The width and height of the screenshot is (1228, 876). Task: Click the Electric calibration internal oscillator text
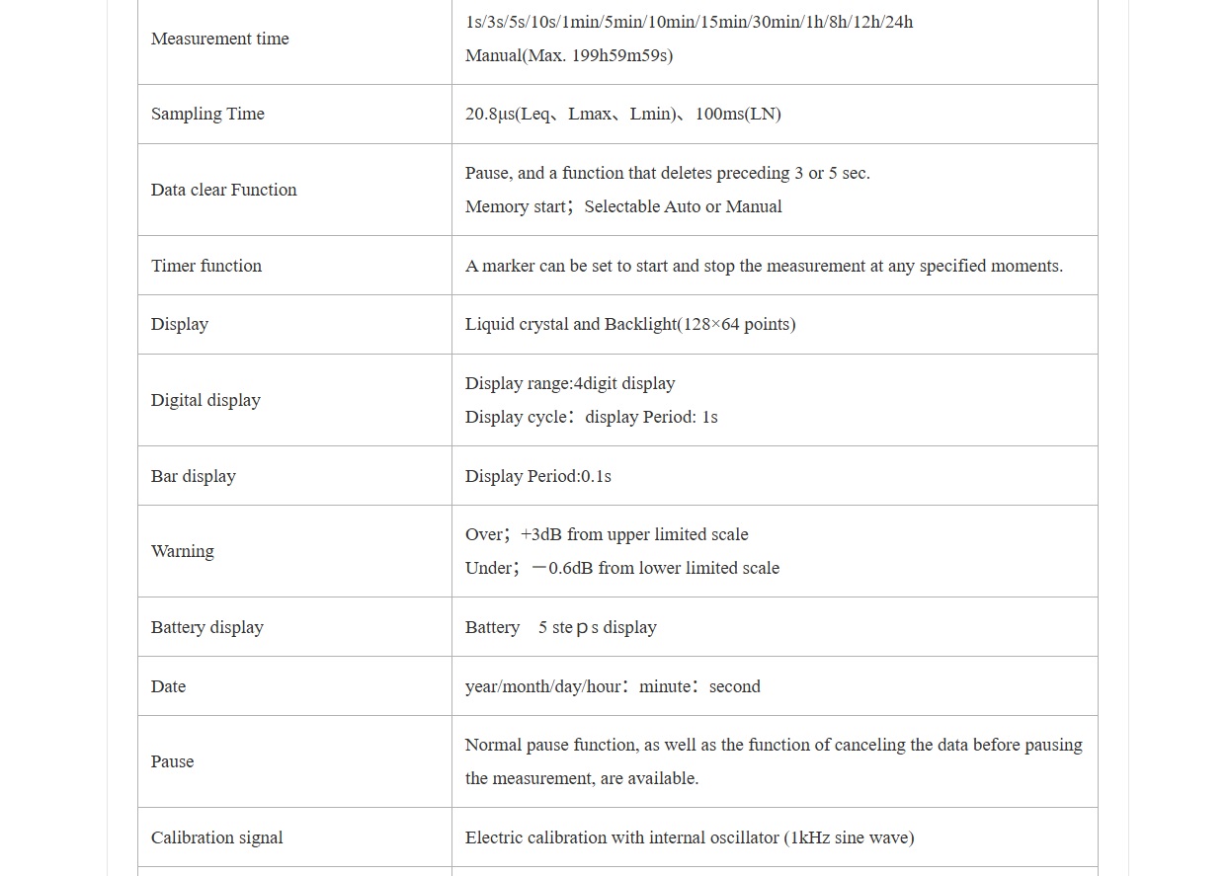[x=690, y=837]
